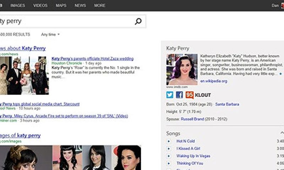Open Katy Perry's profile photo in sidebar
This screenshot has height=170, width=284.
[x=182, y=69]
